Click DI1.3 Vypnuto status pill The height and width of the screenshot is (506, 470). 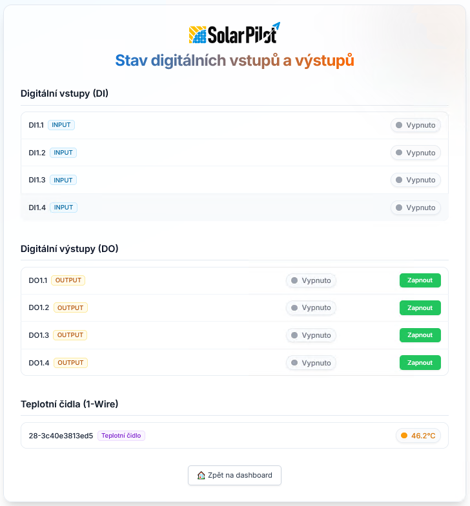[x=415, y=180]
